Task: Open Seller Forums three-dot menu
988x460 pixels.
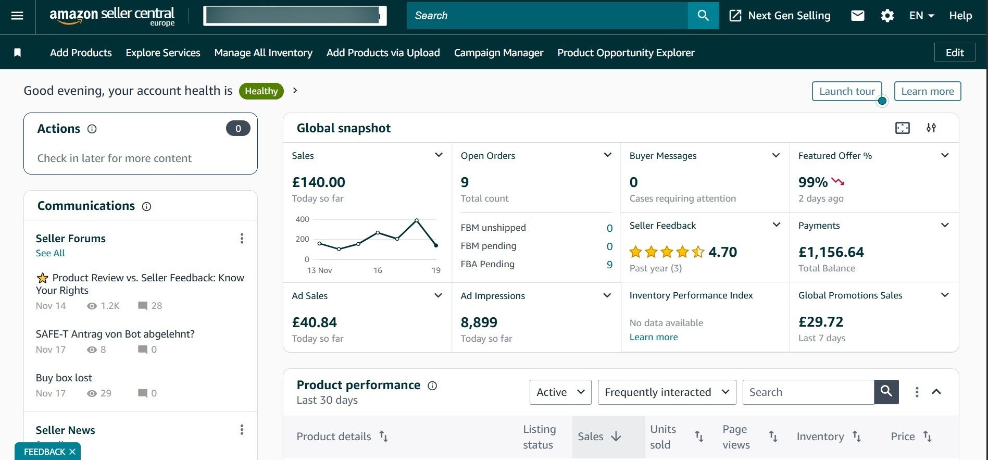Action: 242,239
